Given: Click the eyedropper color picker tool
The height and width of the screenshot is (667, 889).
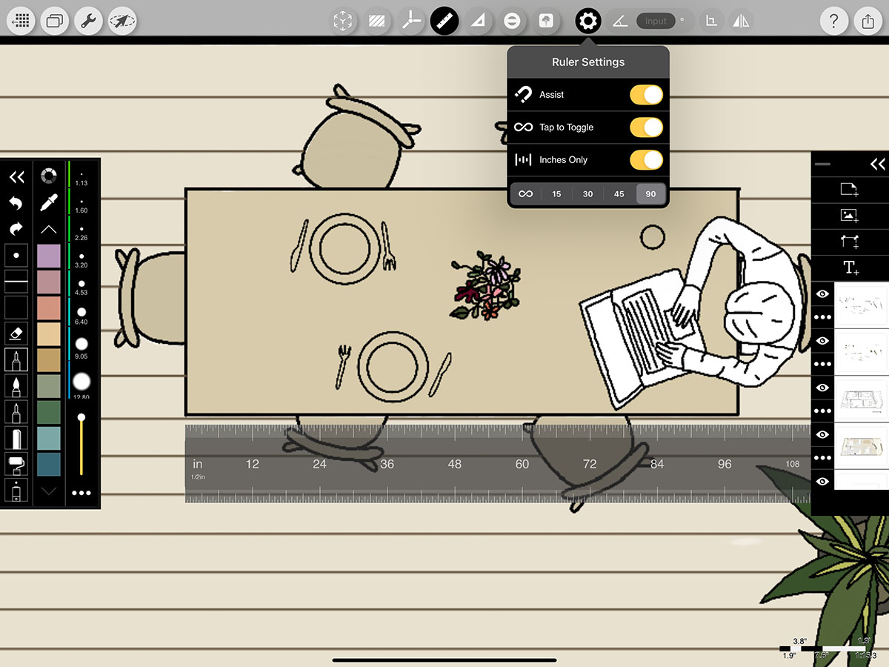Looking at the screenshot, I should click(49, 202).
